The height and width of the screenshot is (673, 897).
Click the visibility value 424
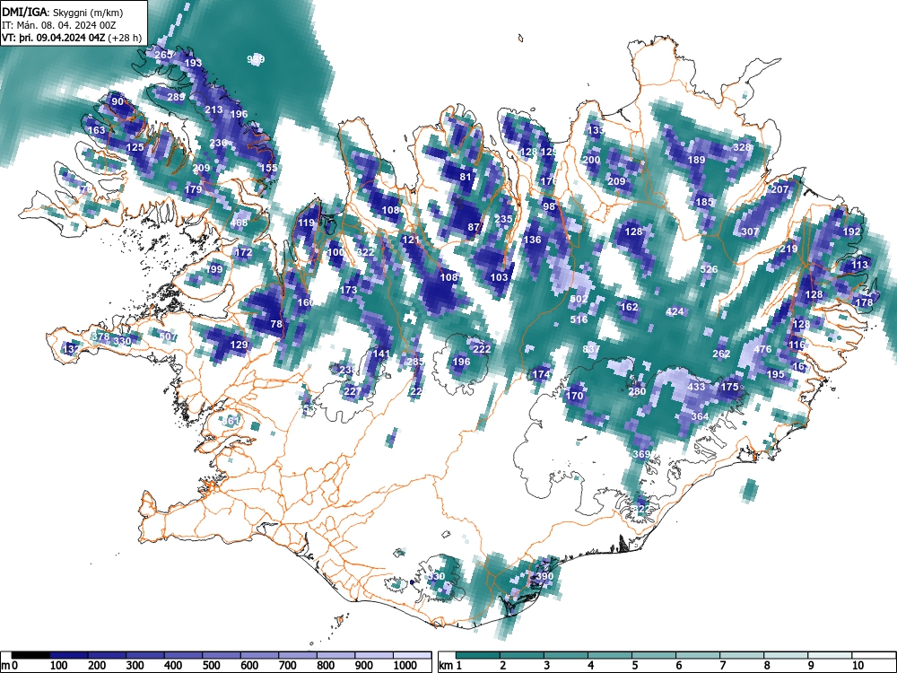[675, 311]
